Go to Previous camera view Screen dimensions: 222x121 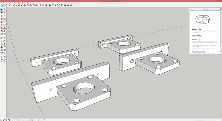4,53
